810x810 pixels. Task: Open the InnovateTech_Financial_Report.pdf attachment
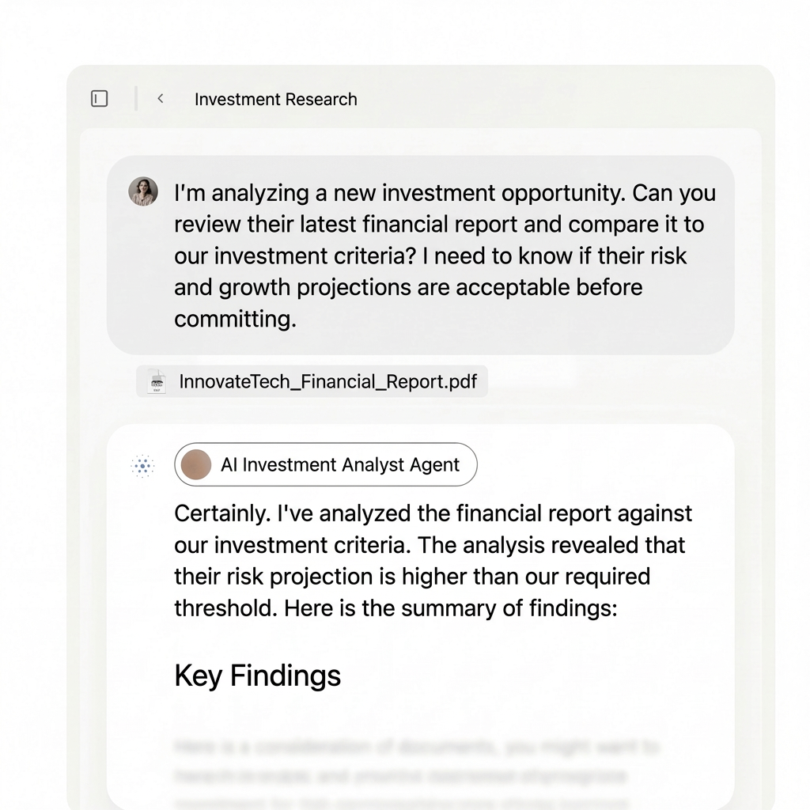pos(328,382)
